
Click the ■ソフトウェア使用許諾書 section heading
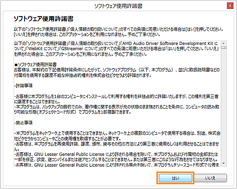(x=36, y=64)
